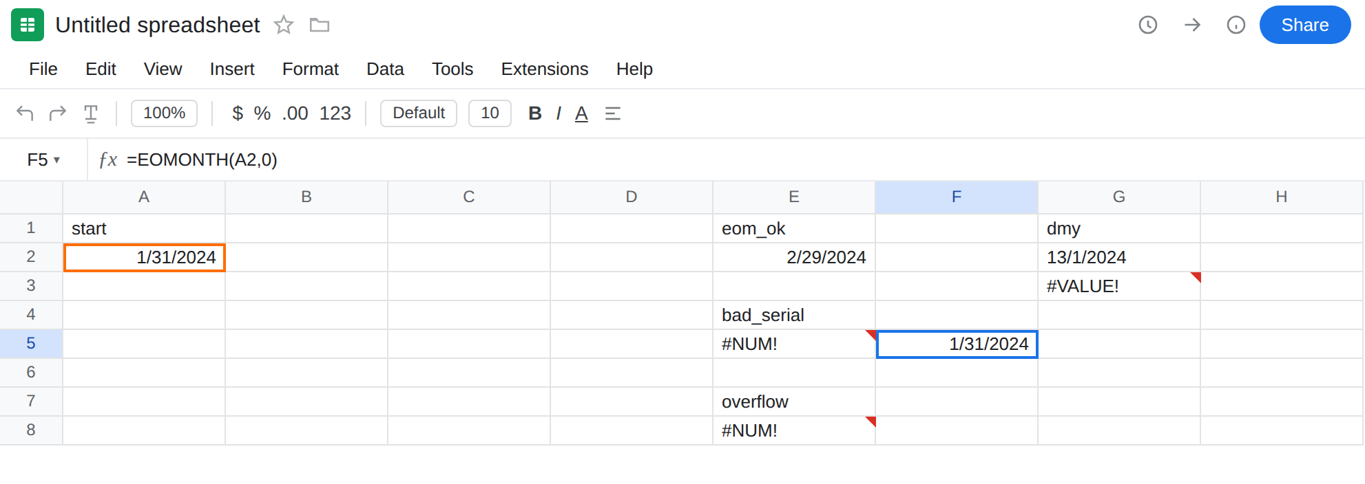The height and width of the screenshot is (484, 1365).
Task: Select row 1 header
Action: point(31,228)
